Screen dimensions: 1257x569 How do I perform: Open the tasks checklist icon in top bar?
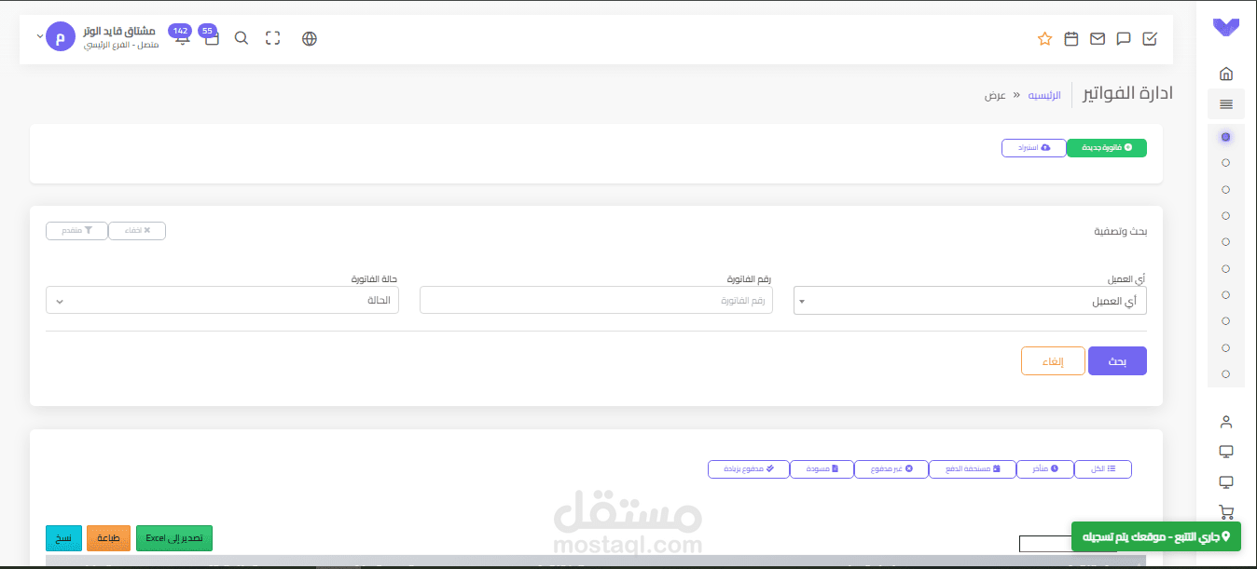(1150, 38)
